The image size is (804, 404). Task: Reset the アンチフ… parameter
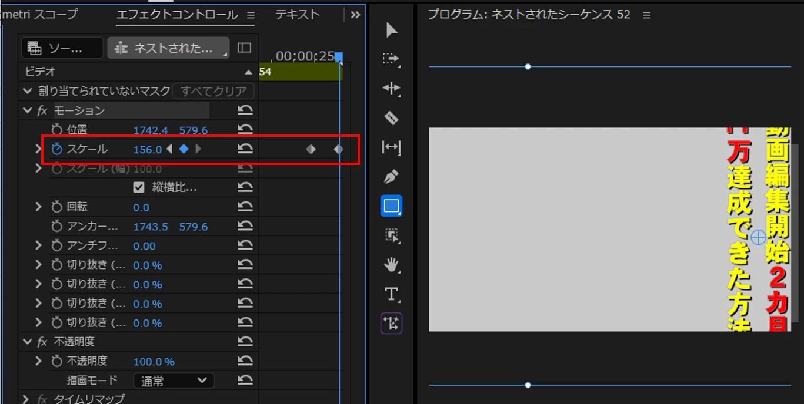[x=245, y=246]
